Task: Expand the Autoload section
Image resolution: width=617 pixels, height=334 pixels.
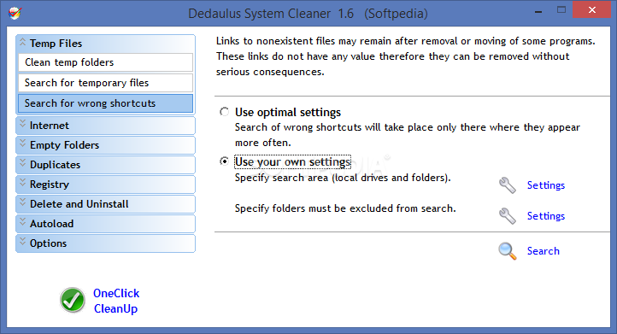Action: [x=105, y=224]
